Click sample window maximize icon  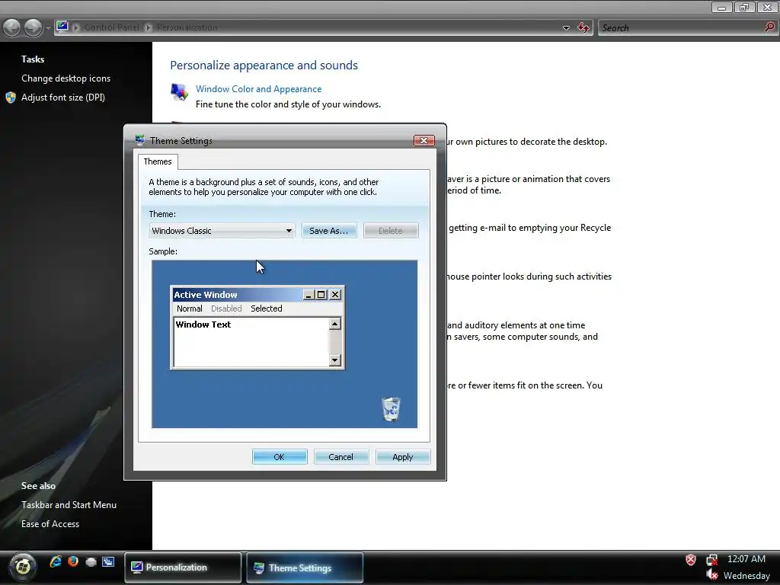tap(321, 295)
